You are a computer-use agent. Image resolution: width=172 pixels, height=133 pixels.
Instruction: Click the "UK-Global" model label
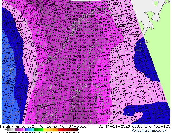pos(78,126)
